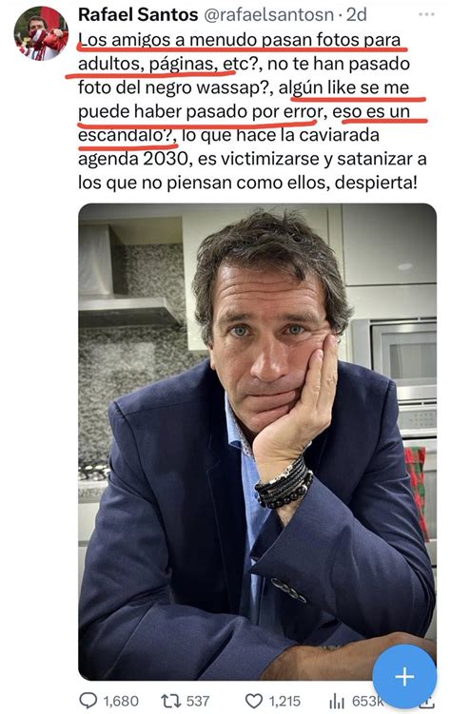Click the handle @rafaelsantosn
Viewport: 451px width, 714px height.
(268, 14)
